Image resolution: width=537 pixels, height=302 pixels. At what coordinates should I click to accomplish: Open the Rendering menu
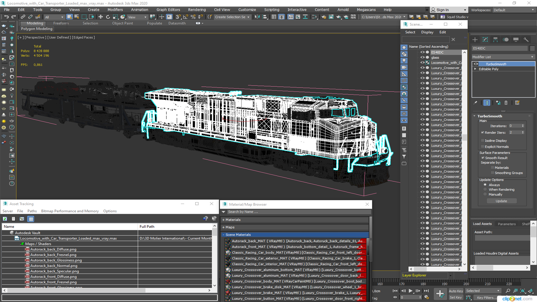click(197, 10)
